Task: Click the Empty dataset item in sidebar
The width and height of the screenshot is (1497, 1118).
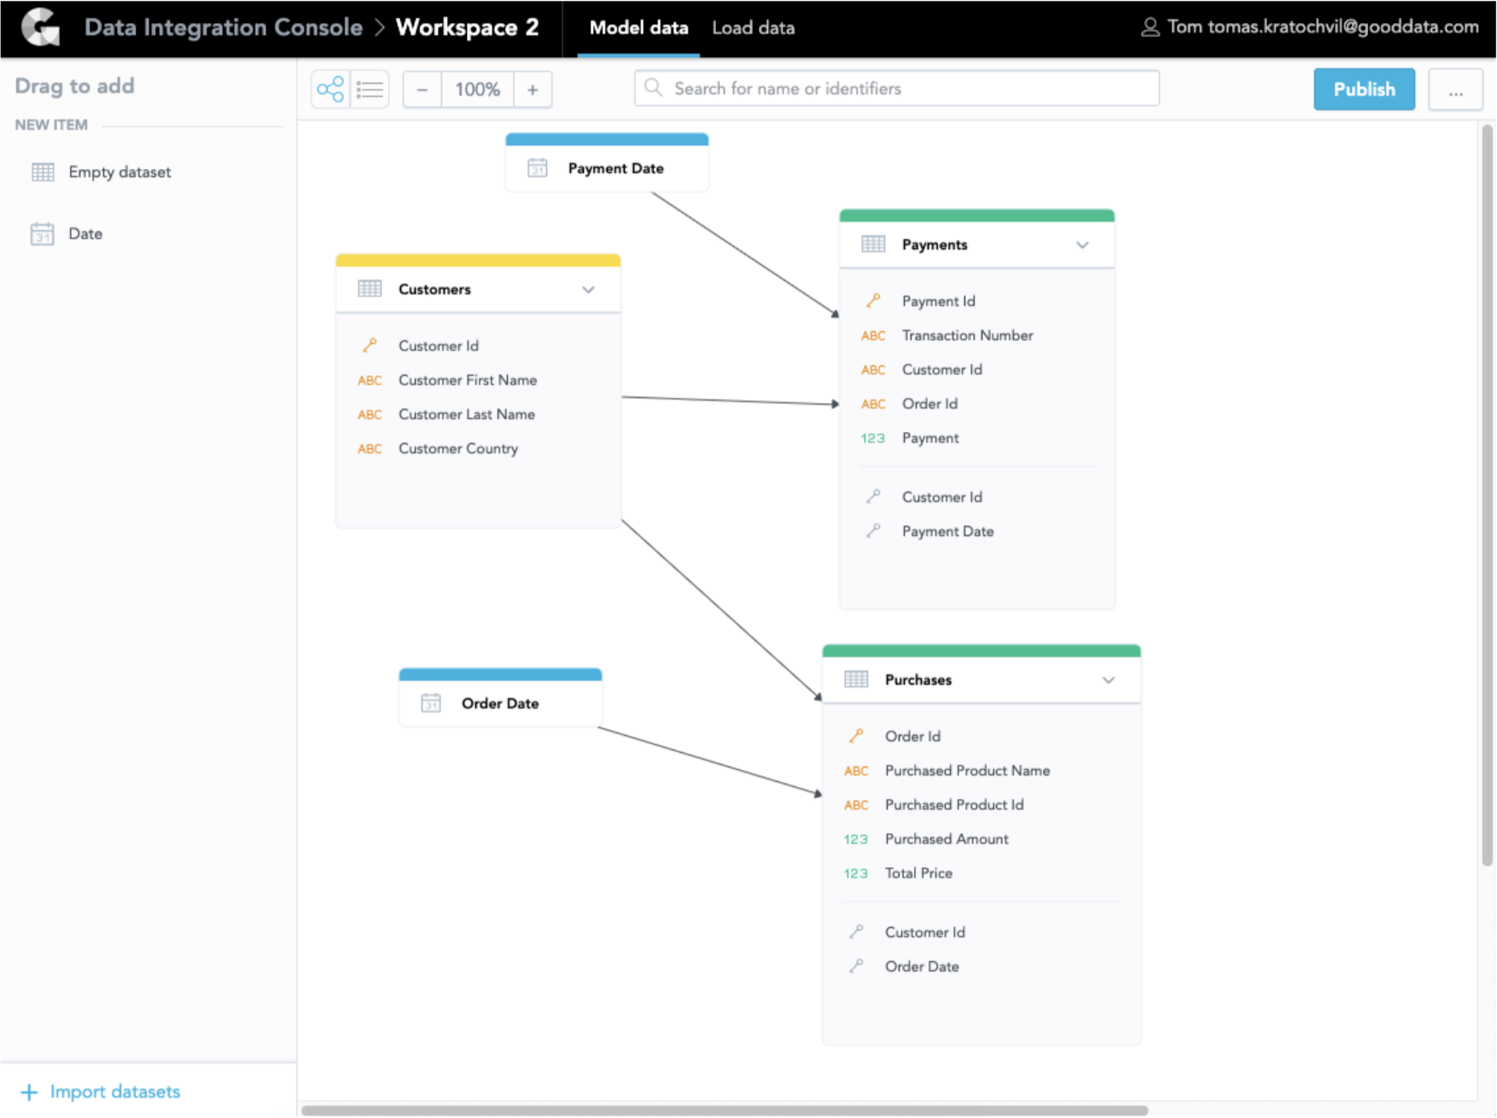Action: pos(119,172)
